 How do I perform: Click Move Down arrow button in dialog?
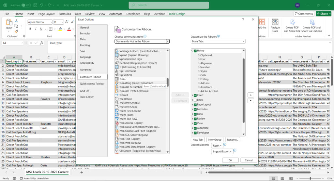(250, 101)
